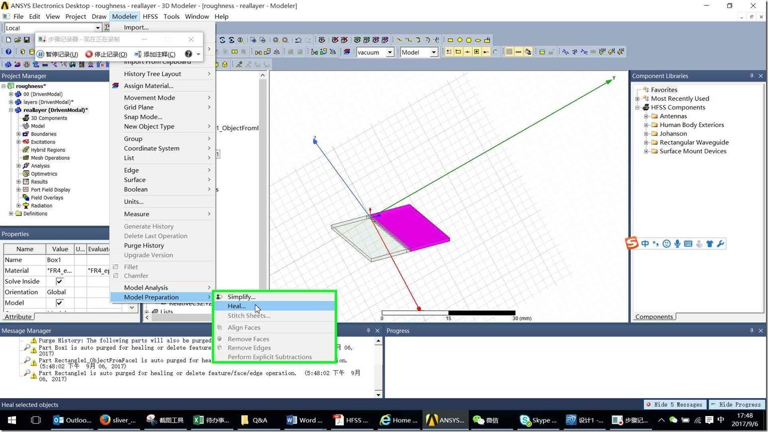Image resolution: width=768 pixels, height=432 pixels.
Task: Open the Draw menu
Action: click(99, 16)
